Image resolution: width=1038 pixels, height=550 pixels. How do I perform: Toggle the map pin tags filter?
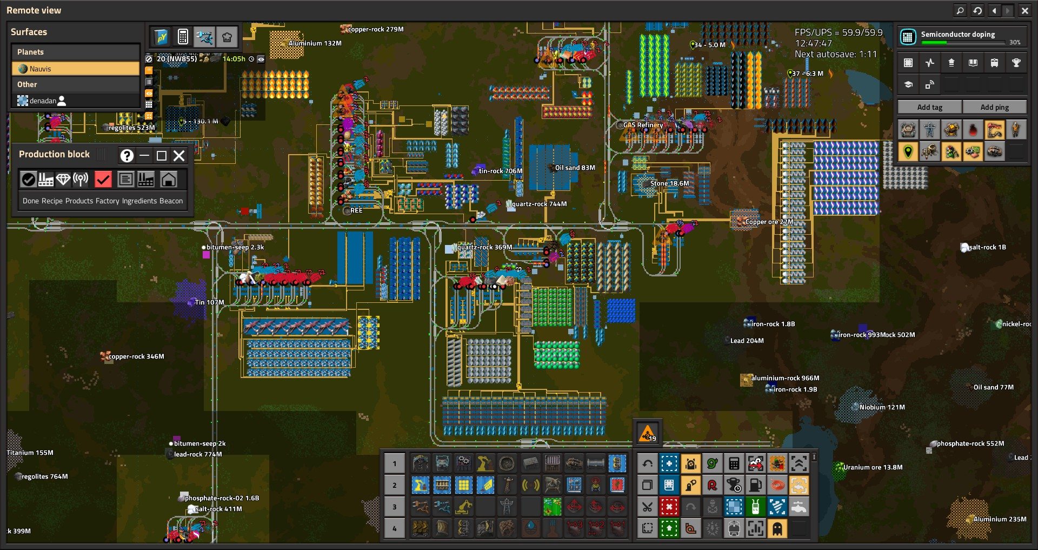pos(908,151)
